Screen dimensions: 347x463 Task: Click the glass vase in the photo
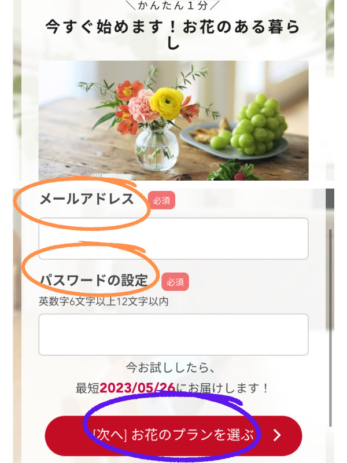coord(156,147)
